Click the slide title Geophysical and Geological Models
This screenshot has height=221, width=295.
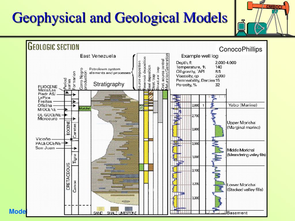120,18
